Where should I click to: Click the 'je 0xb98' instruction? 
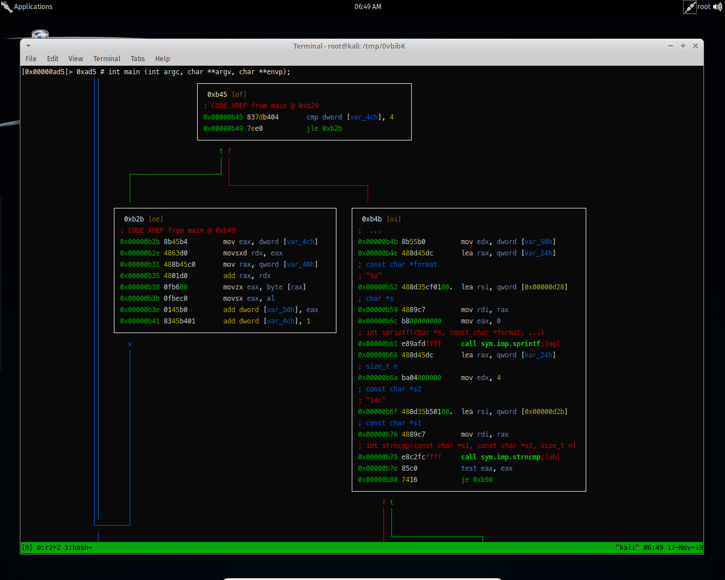(x=477, y=480)
